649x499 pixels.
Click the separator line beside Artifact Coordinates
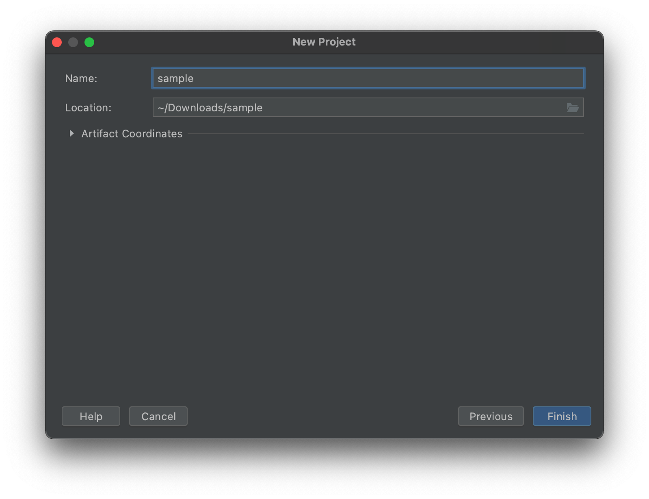tap(385, 134)
